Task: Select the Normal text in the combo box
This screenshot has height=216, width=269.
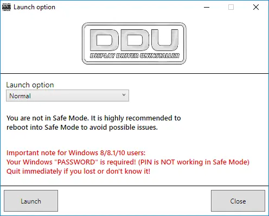Action: [x=20, y=96]
